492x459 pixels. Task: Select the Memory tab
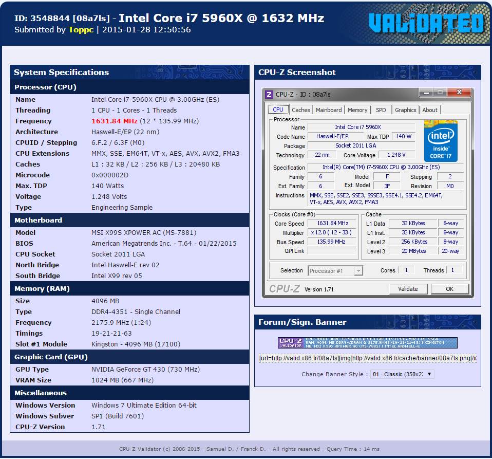pyautogui.click(x=357, y=110)
